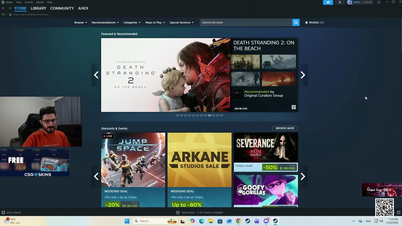Click the Steam logo in the title bar
Image resolution: width=402 pixels, height=226 pixels.
(x=3, y=2)
